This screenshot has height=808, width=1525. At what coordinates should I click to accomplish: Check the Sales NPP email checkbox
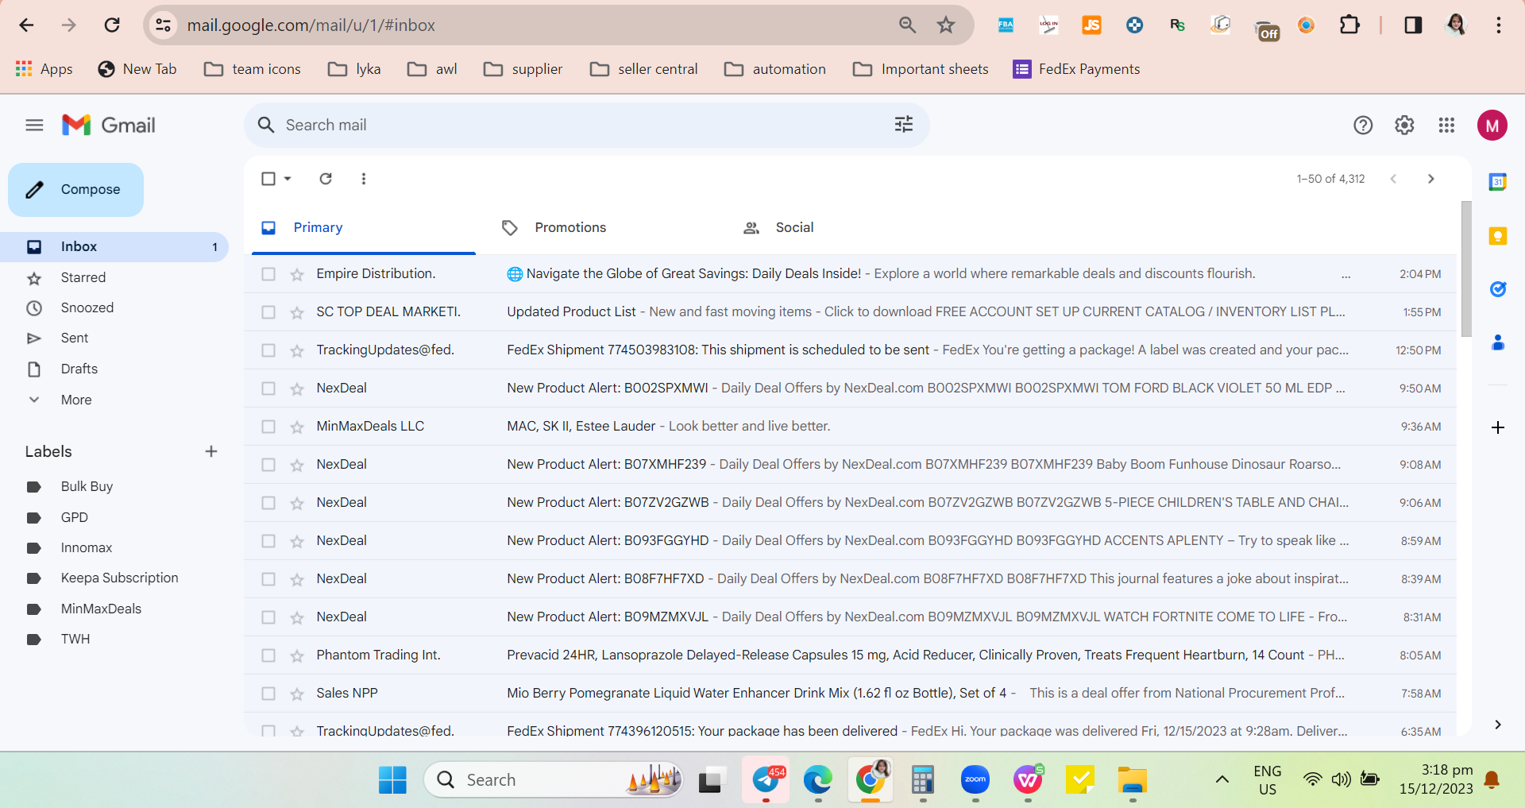268,694
